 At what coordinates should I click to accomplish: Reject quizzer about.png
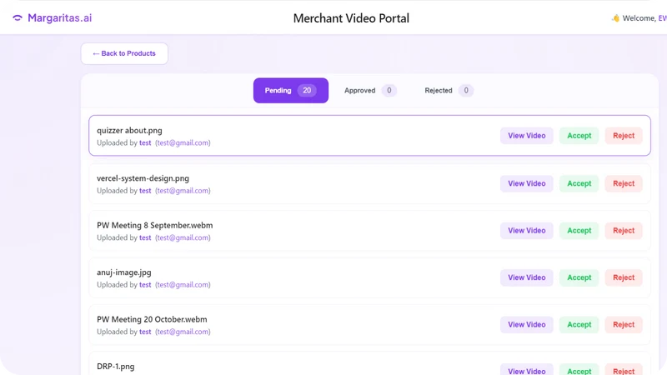[x=624, y=136]
